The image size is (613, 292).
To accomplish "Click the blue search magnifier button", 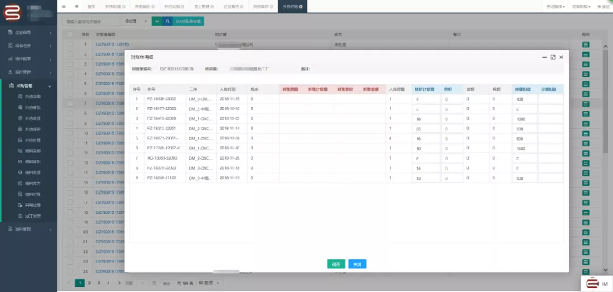I will 167,21.
